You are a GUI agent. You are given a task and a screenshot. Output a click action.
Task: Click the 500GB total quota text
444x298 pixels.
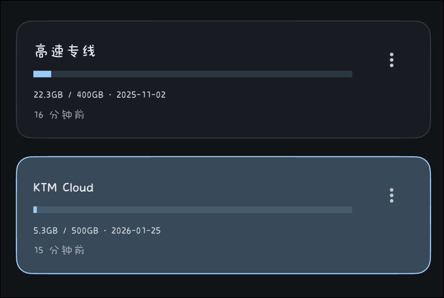click(85, 230)
